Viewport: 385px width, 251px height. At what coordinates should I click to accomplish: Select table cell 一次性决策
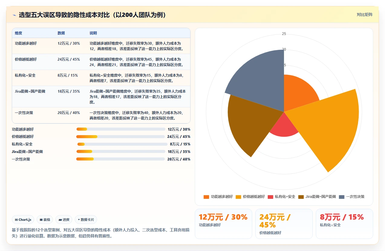pos(24,113)
